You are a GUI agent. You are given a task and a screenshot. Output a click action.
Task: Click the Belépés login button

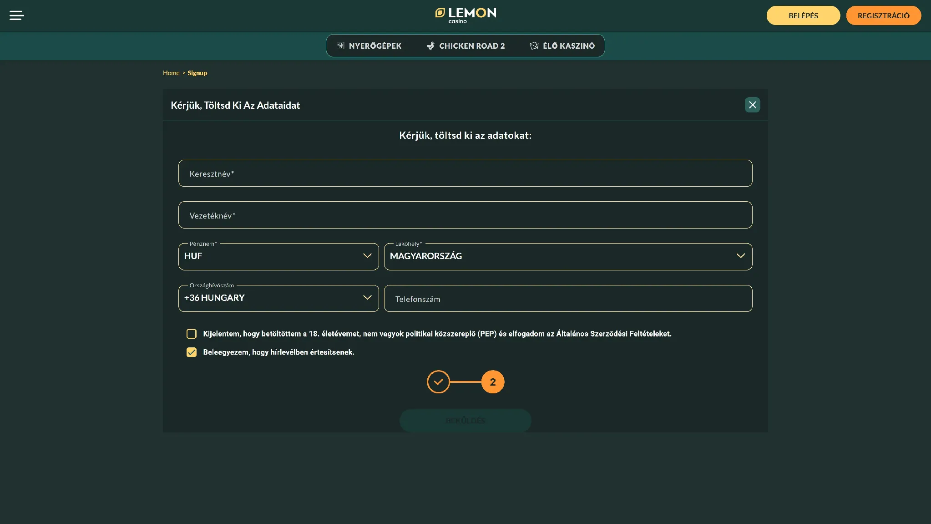pyautogui.click(x=803, y=15)
